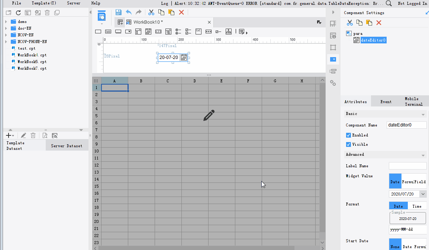
Task: Click the red delete X in main toolbar
Action: pyautogui.click(x=181, y=12)
